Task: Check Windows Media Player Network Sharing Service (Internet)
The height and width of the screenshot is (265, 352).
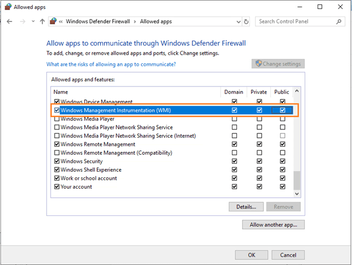Action: (57, 136)
